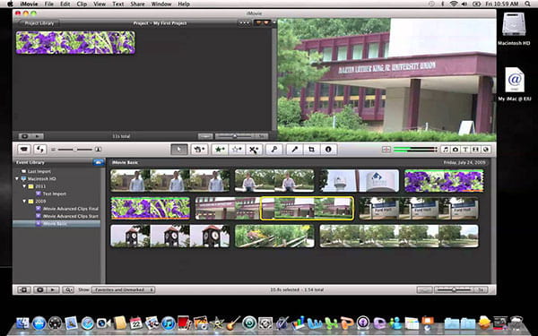Open iTunes from the Dock
Viewport: 538px width, 336px height.
(x=169, y=323)
